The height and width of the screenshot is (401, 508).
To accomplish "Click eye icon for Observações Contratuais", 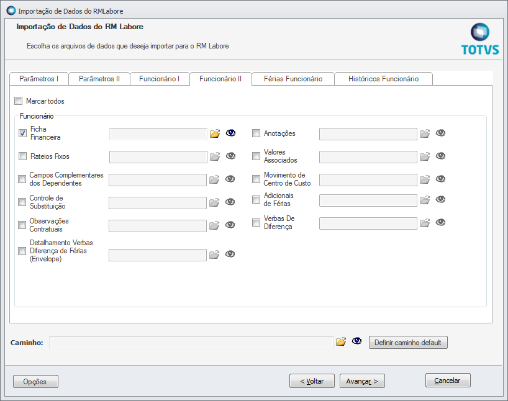I will click(230, 225).
